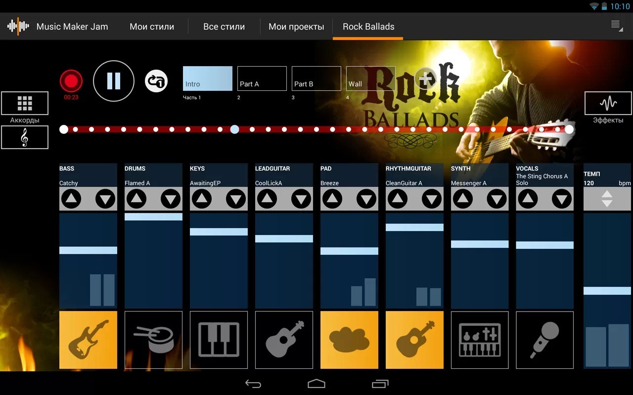Viewport: 633px width, 395px height.
Task: Click the Drums volume slider handle
Action: point(153,217)
